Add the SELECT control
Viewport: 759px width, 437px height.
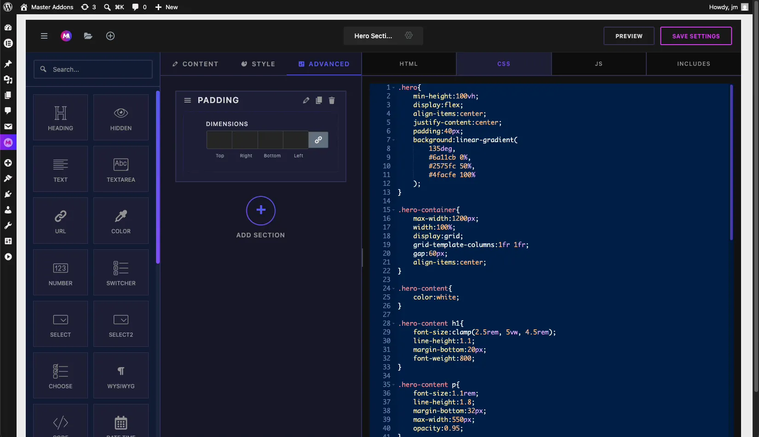pyautogui.click(x=60, y=324)
